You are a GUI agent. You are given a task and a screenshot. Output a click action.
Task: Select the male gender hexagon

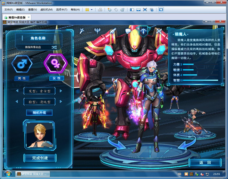coord(22,64)
